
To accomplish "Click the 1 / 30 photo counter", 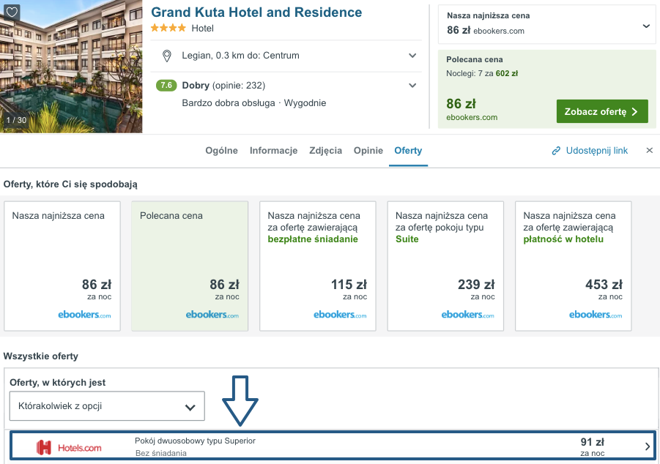I will [16, 120].
